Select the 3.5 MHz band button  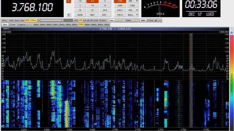click(x=93, y=1)
